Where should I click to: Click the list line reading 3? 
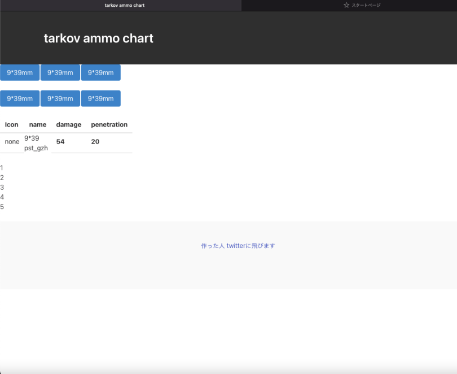2,188
